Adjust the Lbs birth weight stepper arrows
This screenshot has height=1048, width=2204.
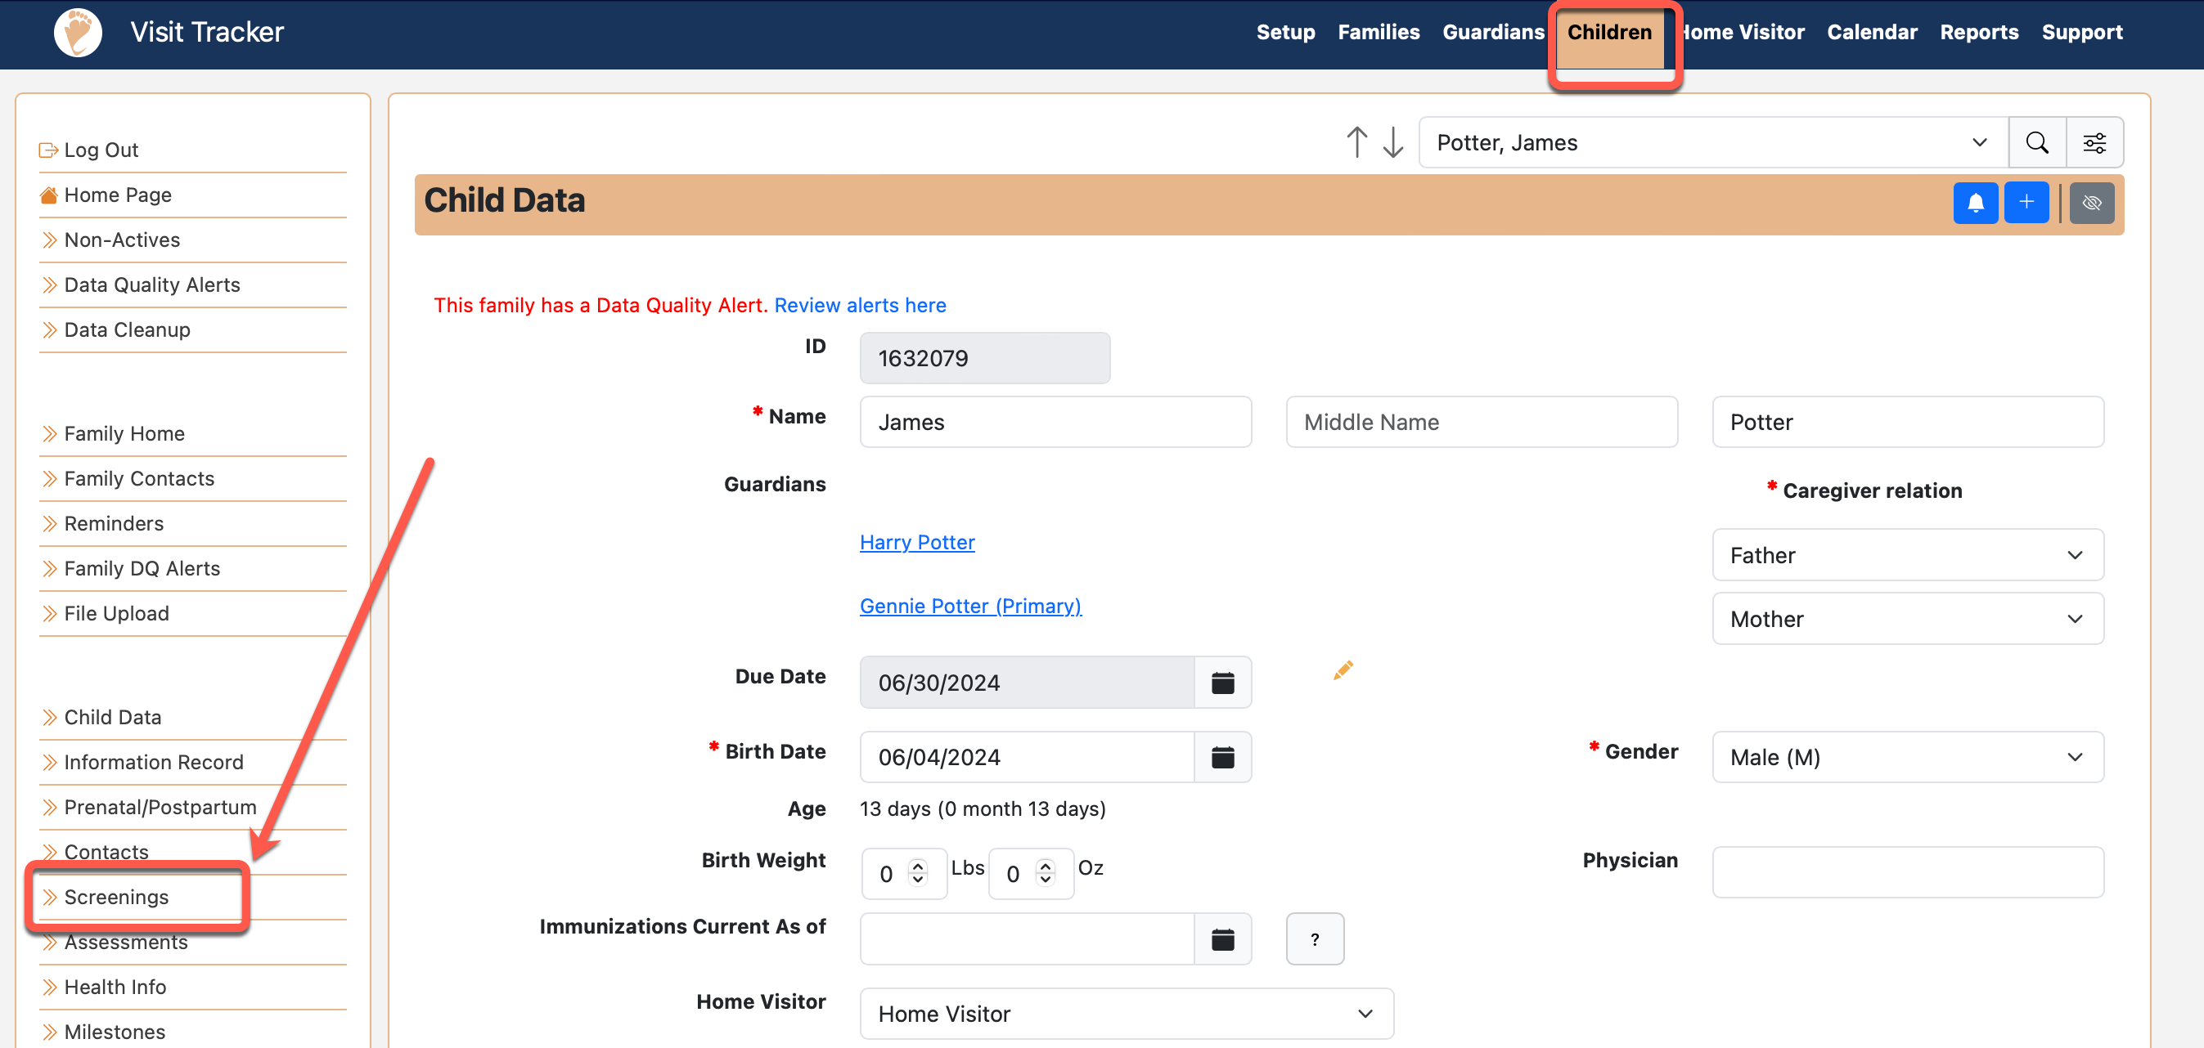pyautogui.click(x=918, y=872)
